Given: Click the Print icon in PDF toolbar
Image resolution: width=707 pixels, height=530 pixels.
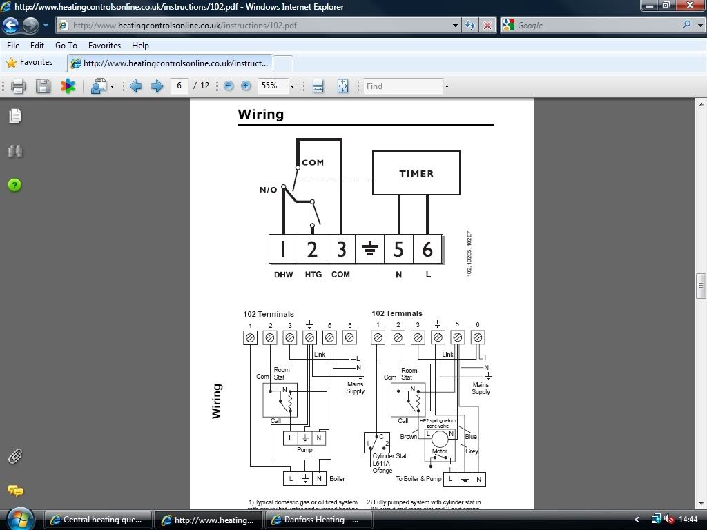Looking at the screenshot, I should [18, 86].
